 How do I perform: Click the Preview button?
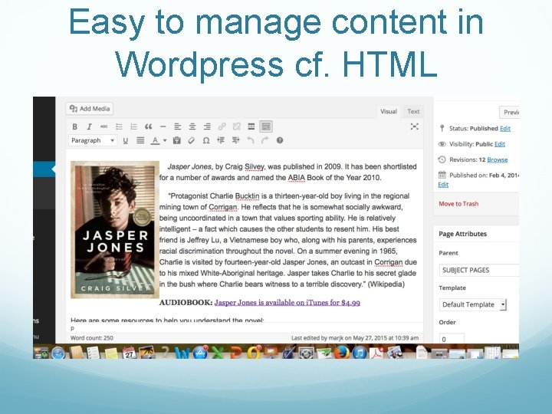click(x=509, y=112)
